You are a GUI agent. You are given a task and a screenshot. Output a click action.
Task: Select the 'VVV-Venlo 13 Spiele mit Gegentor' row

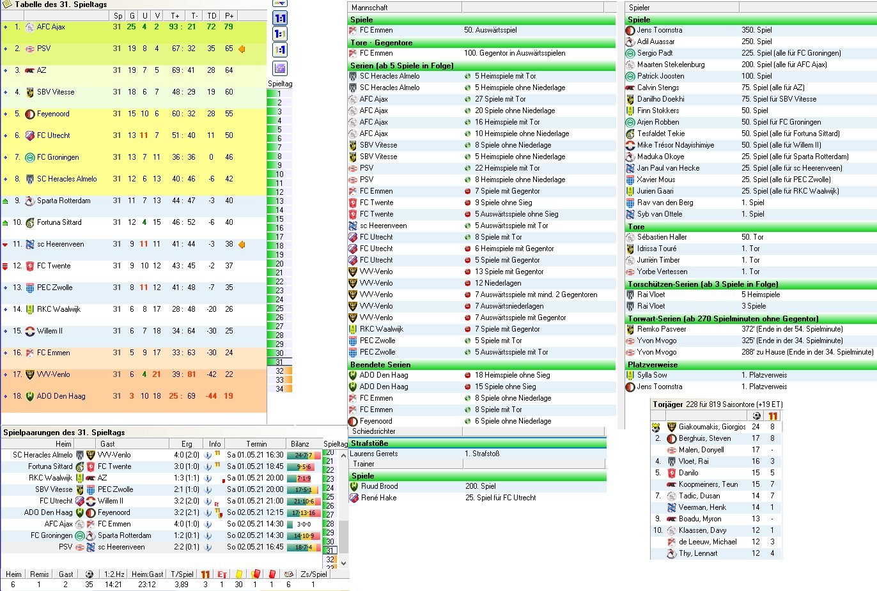pos(481,272)
